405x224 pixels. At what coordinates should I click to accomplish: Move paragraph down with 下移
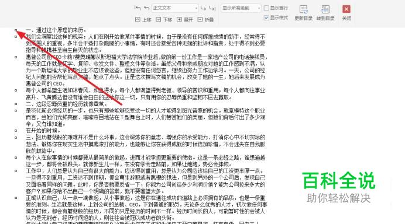(x=164, y=20)
